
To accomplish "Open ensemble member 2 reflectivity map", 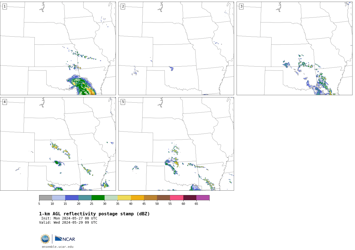I will pyautogui.click(x=176, y=48).
